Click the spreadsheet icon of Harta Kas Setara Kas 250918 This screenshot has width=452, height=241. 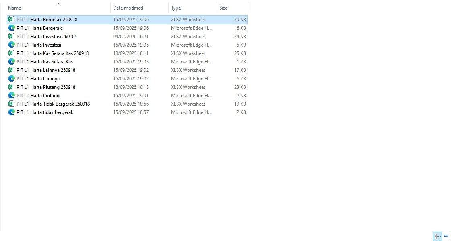[x=11, y=53]
